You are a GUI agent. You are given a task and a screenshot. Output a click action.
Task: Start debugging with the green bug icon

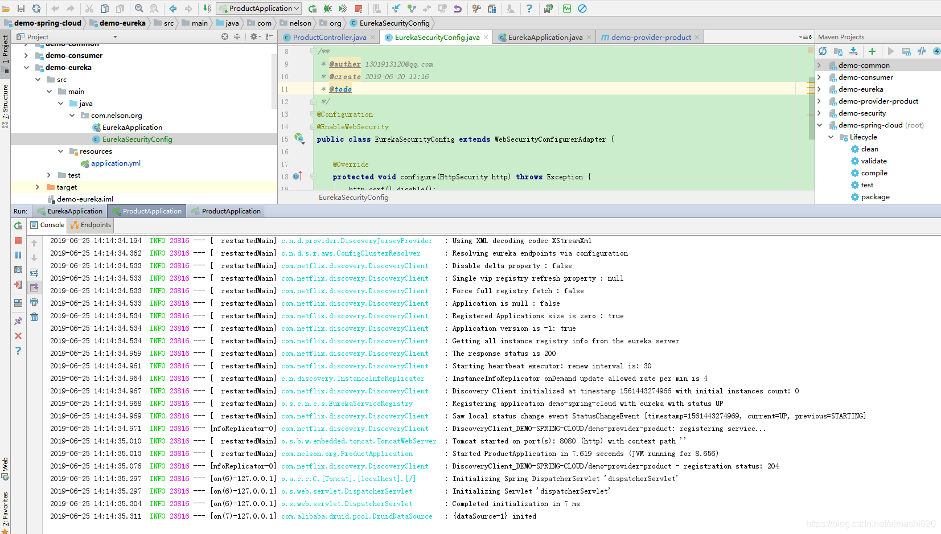[328, 9]
